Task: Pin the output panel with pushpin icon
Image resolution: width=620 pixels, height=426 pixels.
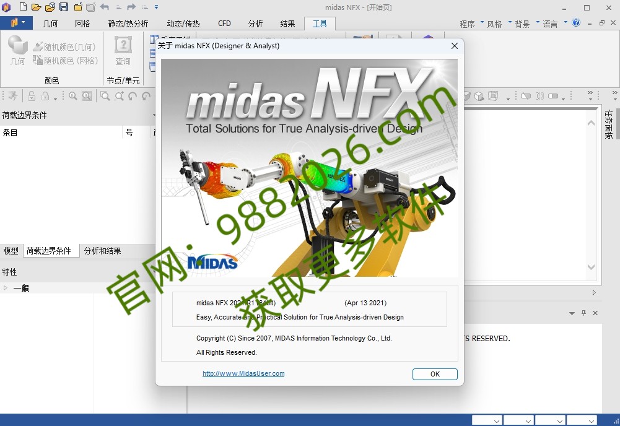Action: pos(583,313)
